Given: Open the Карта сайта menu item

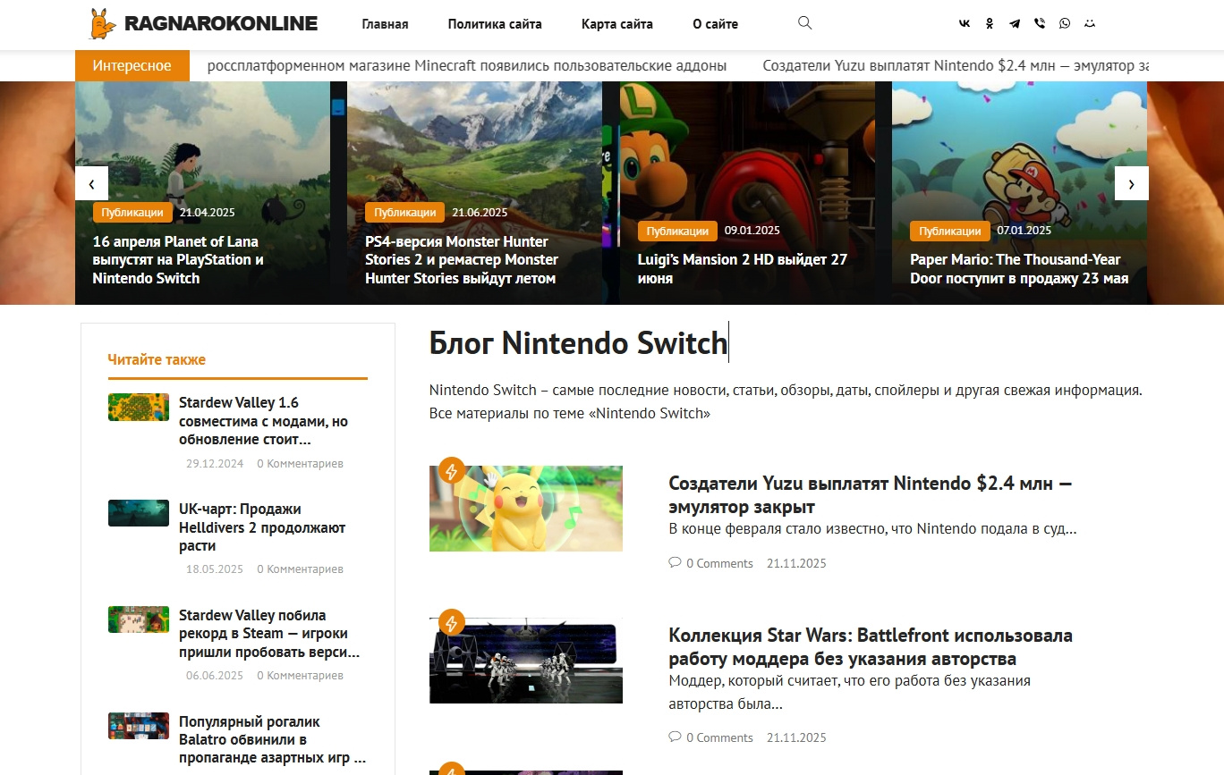Looking at the screenshot, I should (x=617, y=24).
